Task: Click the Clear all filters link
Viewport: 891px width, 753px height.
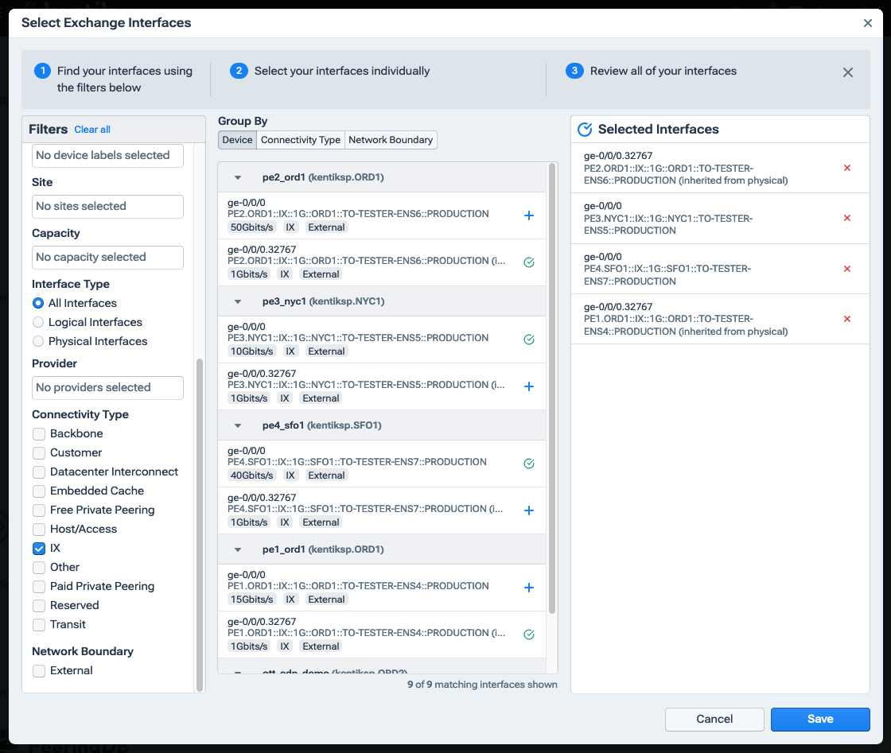Action: tap(91, 129)
